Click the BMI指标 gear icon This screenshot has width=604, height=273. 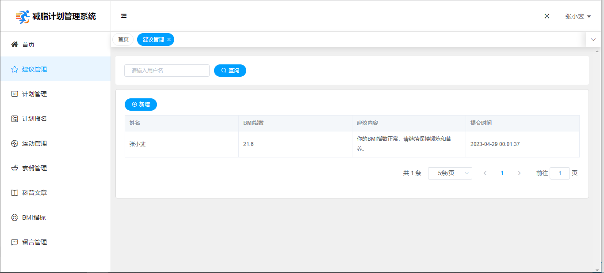click(15, 217)
